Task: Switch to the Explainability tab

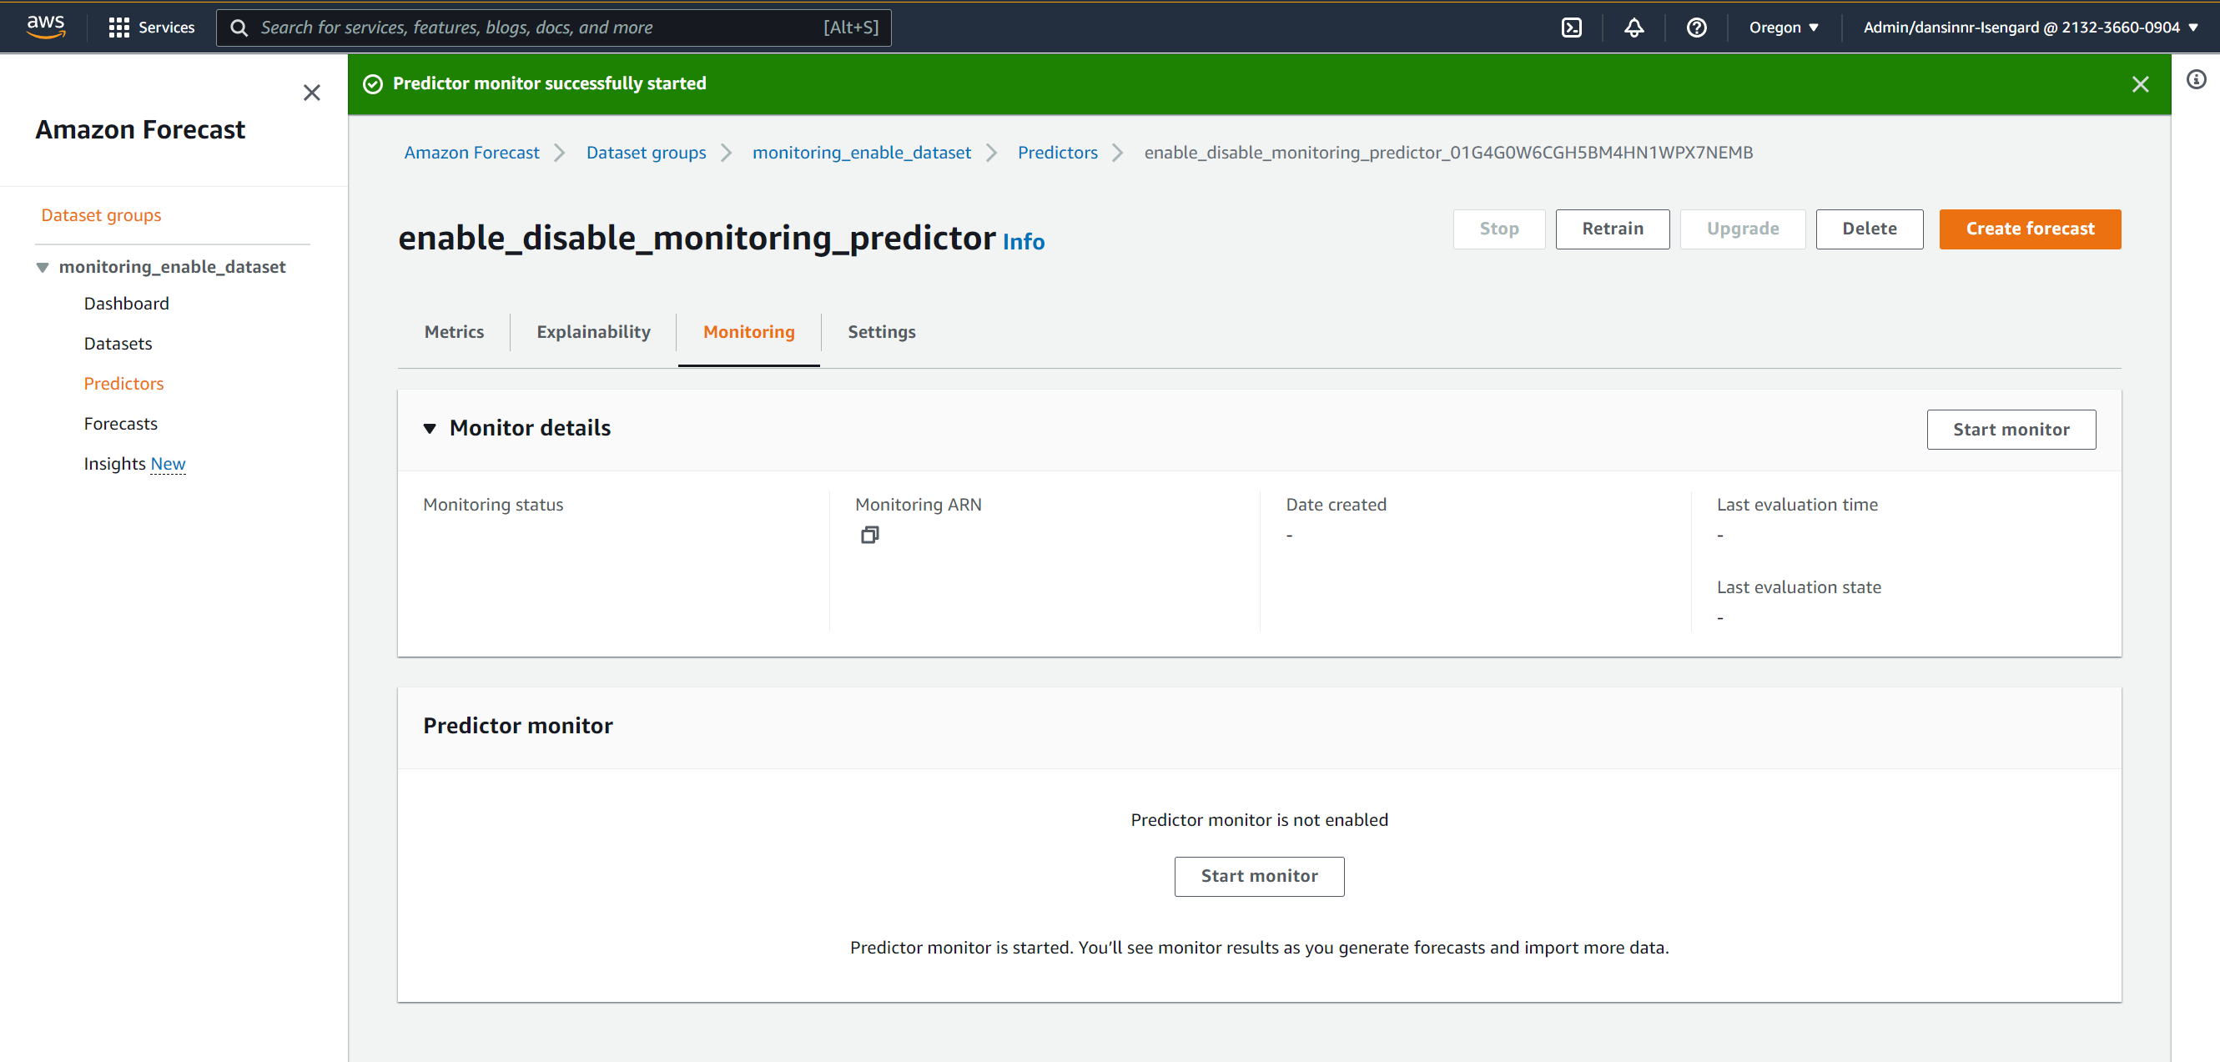Action: pyautogui.click(x=593, y=332)
